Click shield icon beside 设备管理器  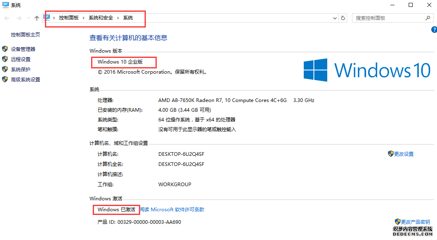point(5,49)
